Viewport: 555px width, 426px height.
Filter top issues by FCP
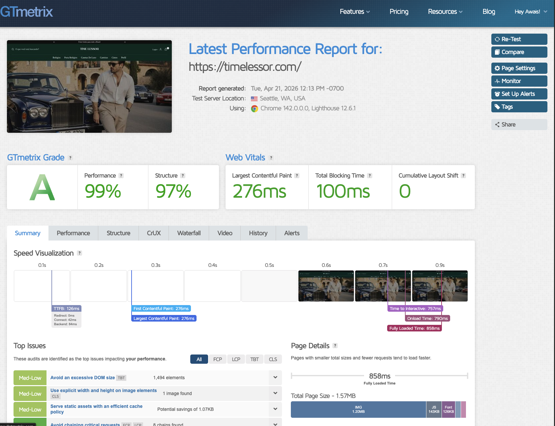pyautogui.click(x=217, y=359)
